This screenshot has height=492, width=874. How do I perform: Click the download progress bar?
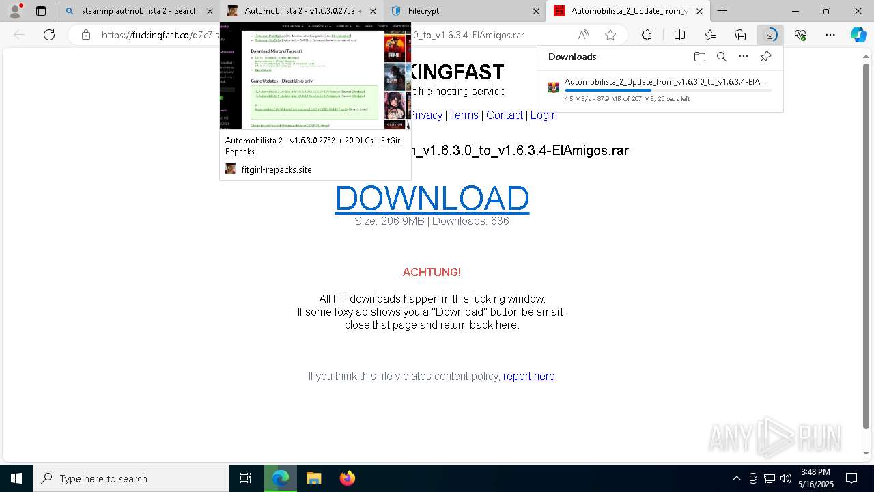pyautogui.click(x=668, y=90)
